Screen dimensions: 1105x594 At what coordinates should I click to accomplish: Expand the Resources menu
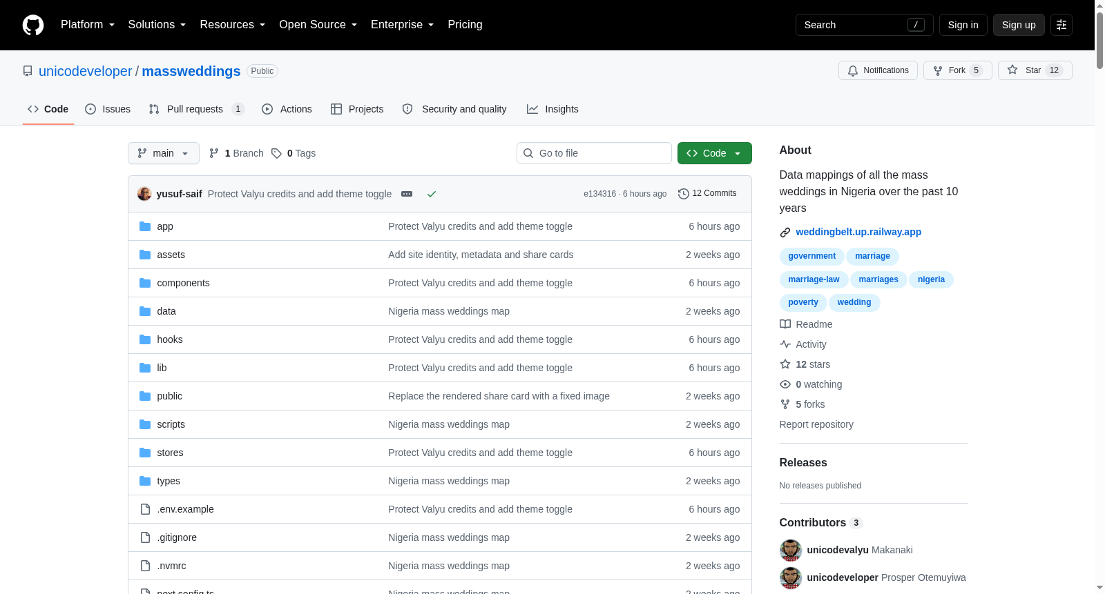pyautogui.click(x=232, y=25)
